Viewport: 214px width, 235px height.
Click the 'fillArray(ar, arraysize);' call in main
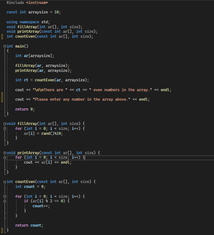click(x=42, y=65)
